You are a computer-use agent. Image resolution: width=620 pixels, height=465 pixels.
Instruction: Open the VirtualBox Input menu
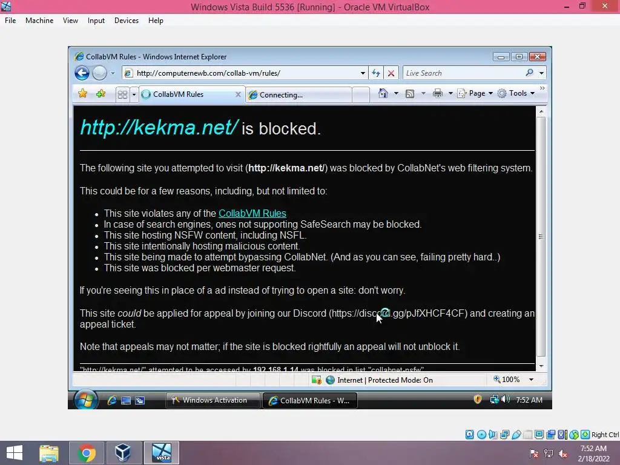click(96, 21)
